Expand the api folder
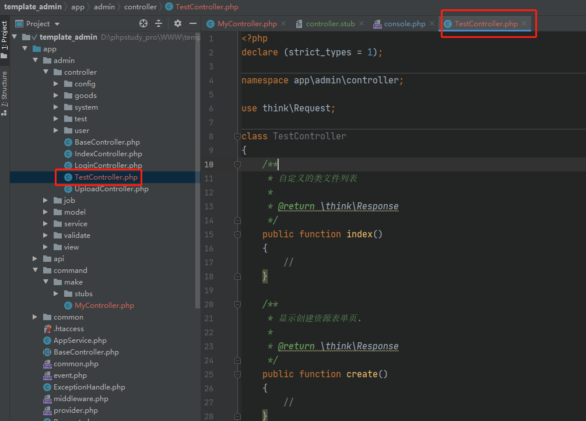Image resolution: width=586 pixels, height=421 pixels. point(34,258)
